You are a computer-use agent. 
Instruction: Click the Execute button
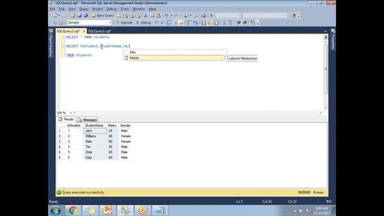(124, 23)
